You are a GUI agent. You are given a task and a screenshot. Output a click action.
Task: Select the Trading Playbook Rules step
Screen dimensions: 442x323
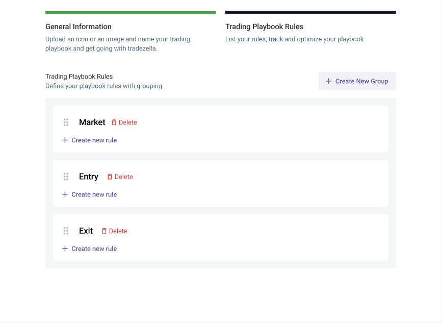(264, 27)
